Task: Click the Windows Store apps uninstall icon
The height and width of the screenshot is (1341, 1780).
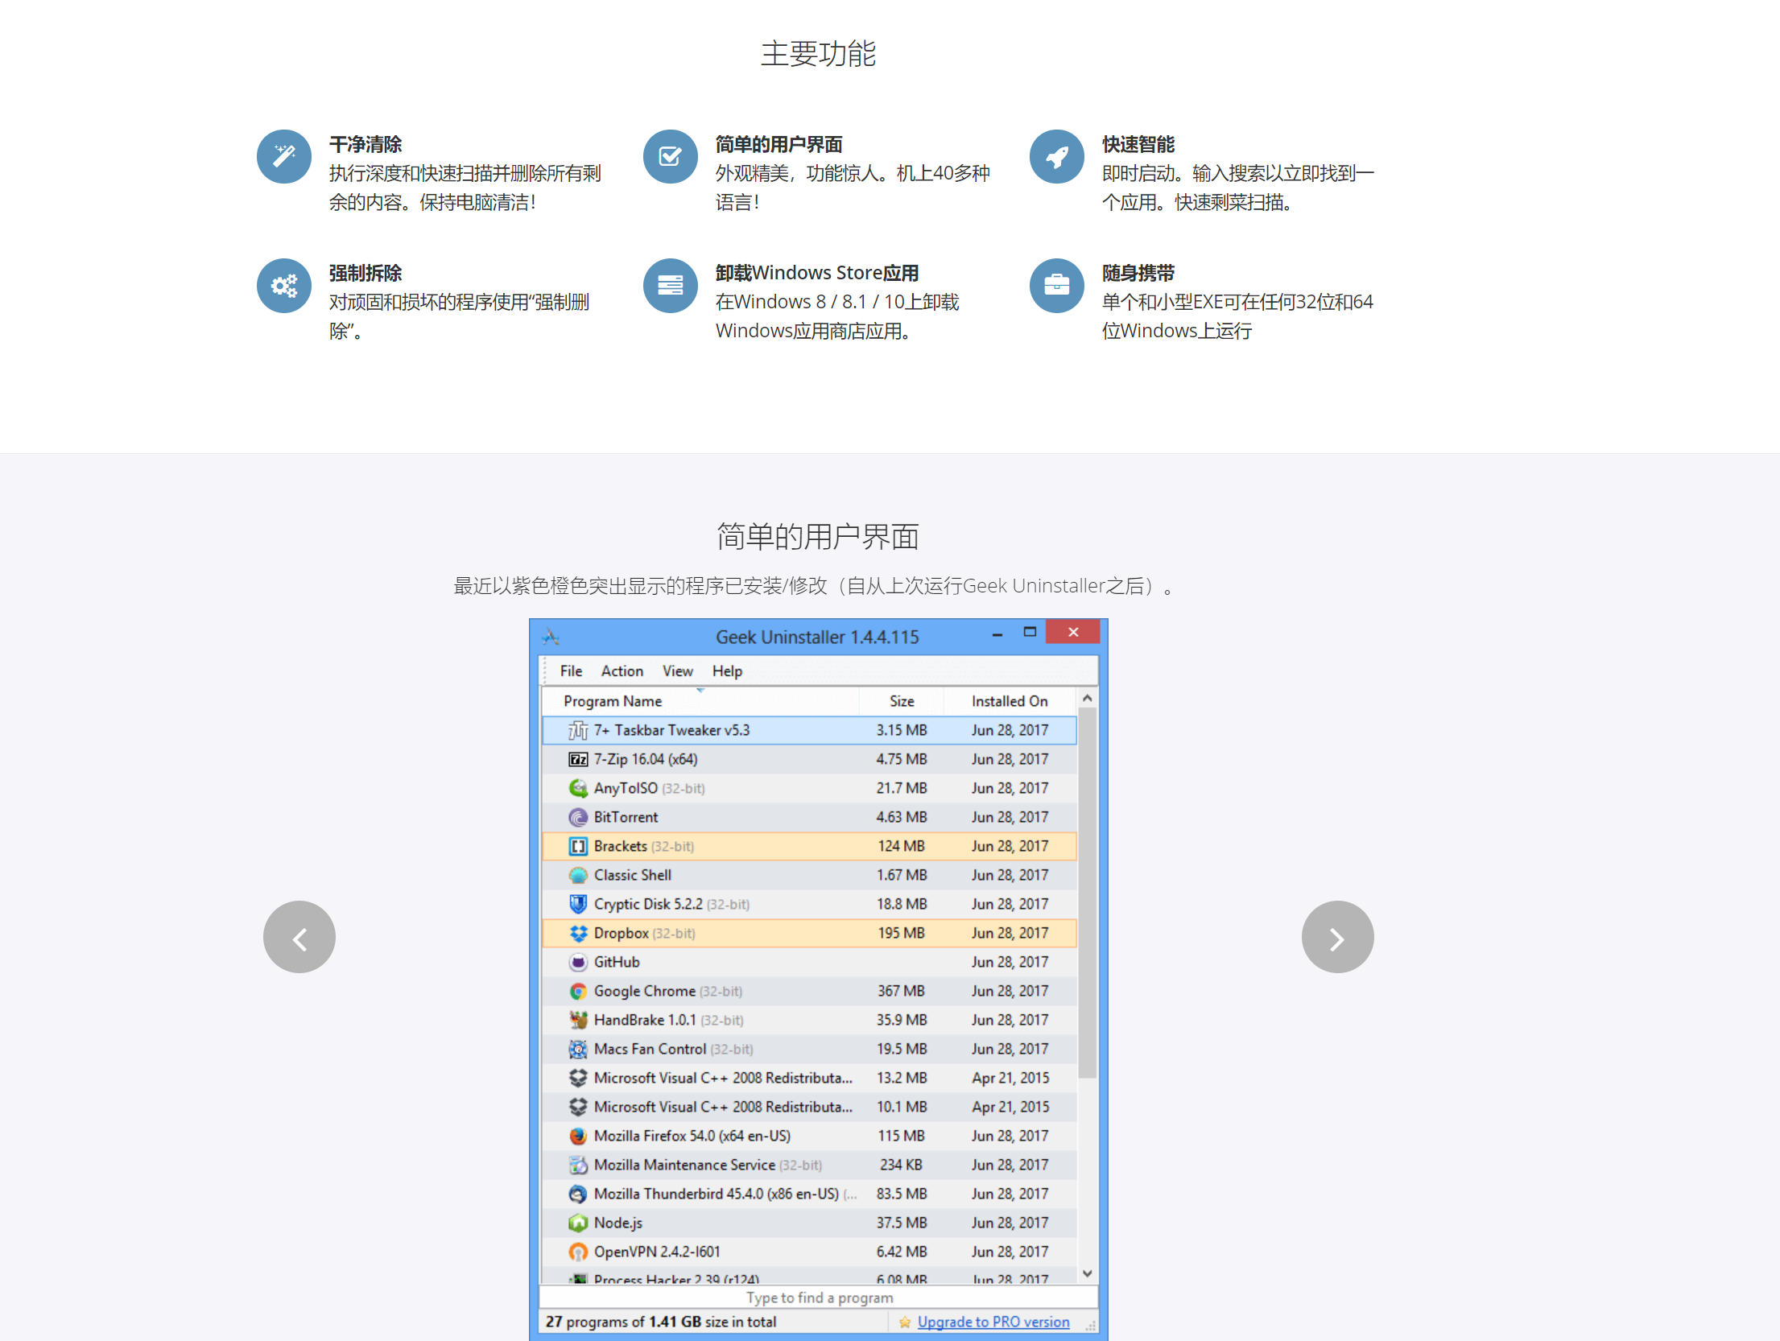Action: (x=670, y=285)
